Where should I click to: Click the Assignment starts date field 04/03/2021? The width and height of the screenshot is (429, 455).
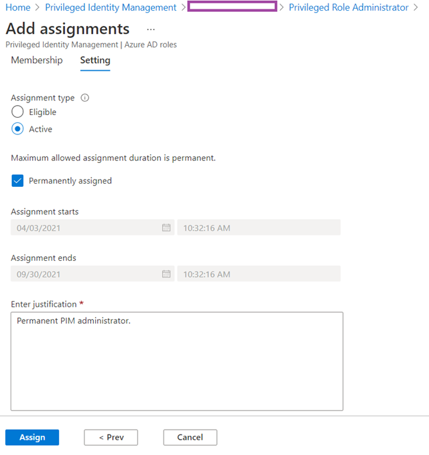92,227
